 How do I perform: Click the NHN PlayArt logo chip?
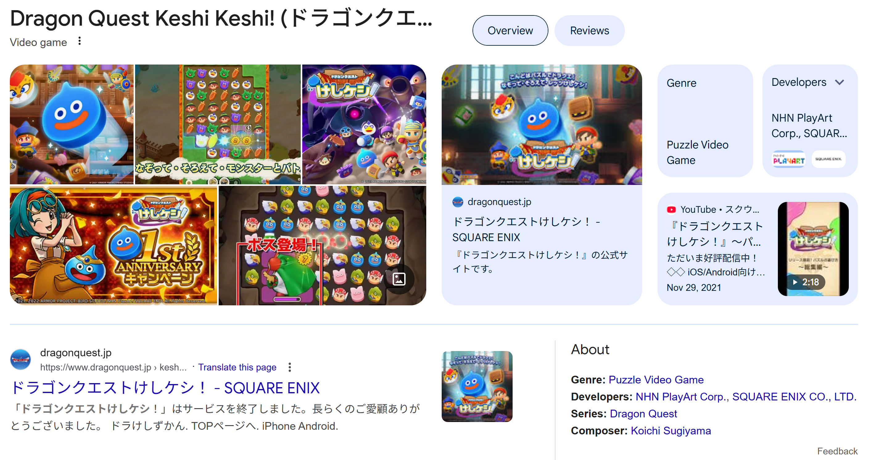[789, 159]
